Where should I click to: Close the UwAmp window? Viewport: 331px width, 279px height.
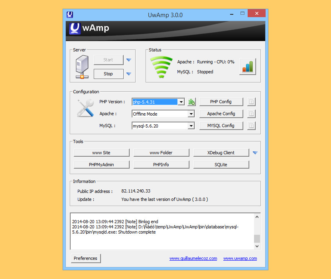[257, 13]
